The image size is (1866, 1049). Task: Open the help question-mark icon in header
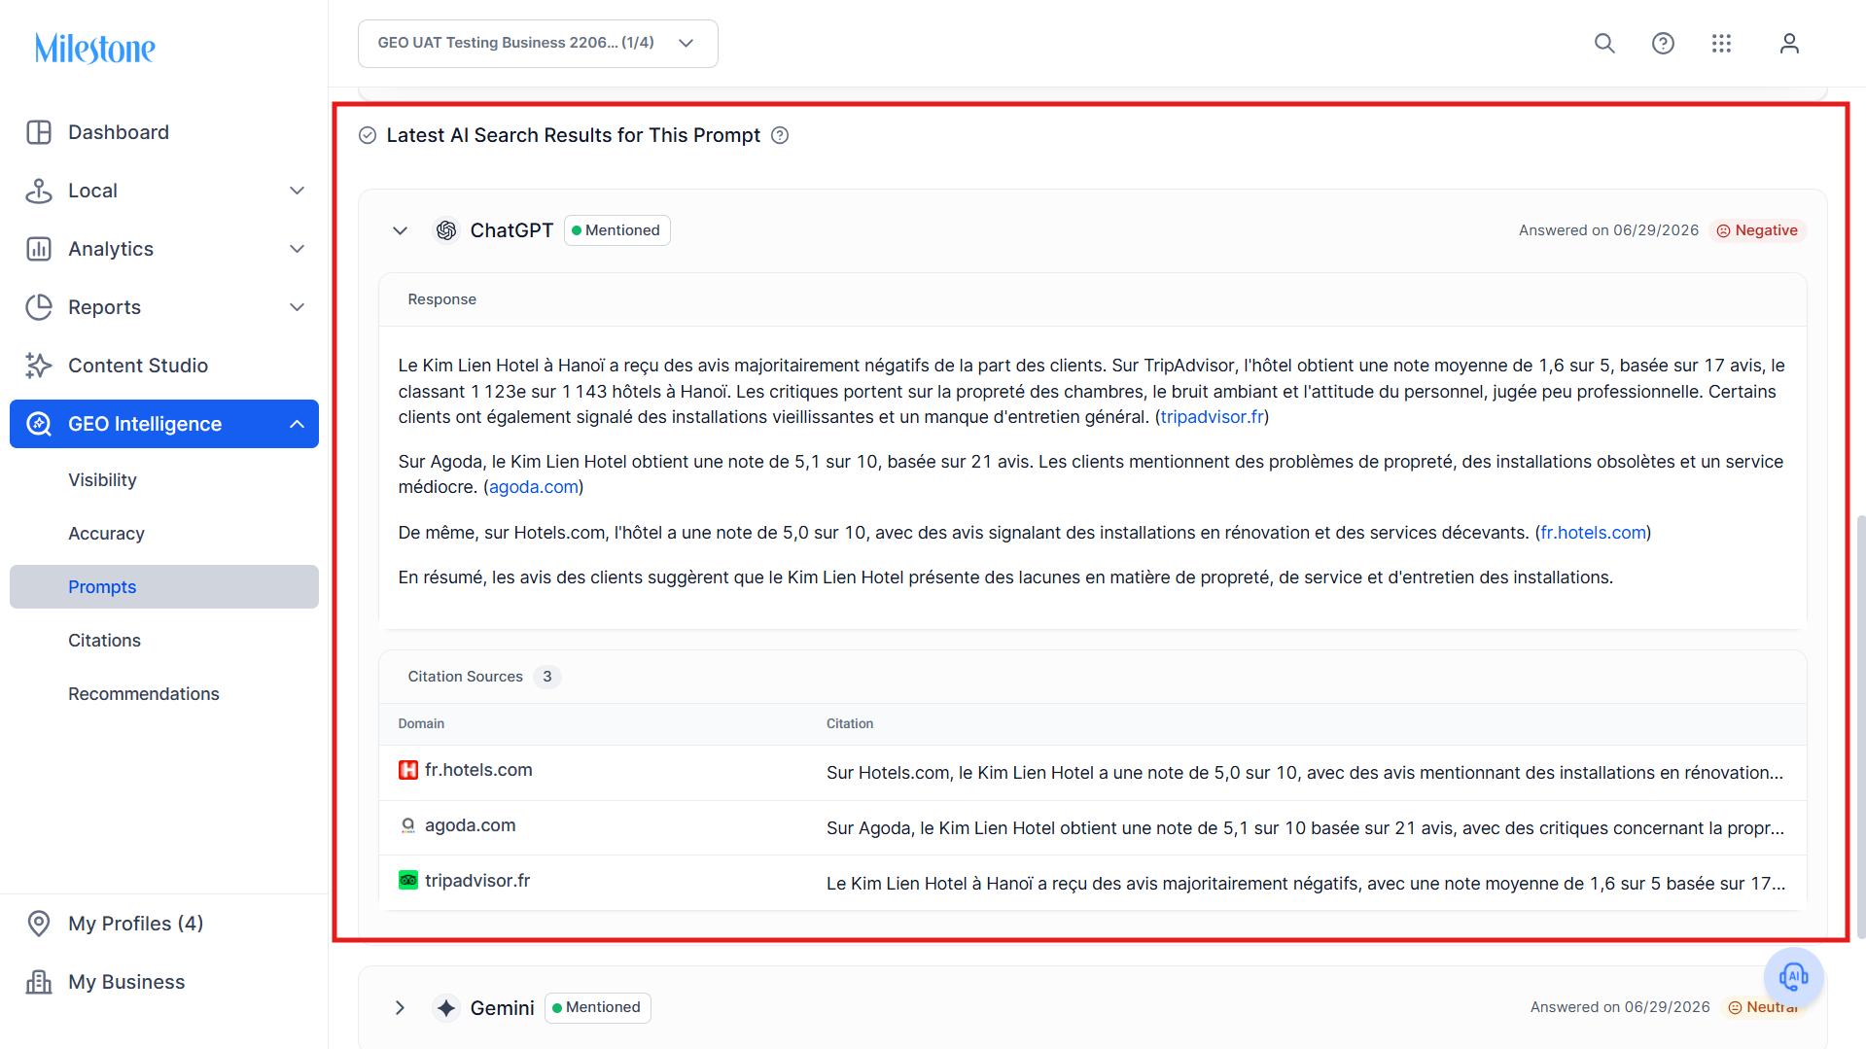coord(1663,44)
